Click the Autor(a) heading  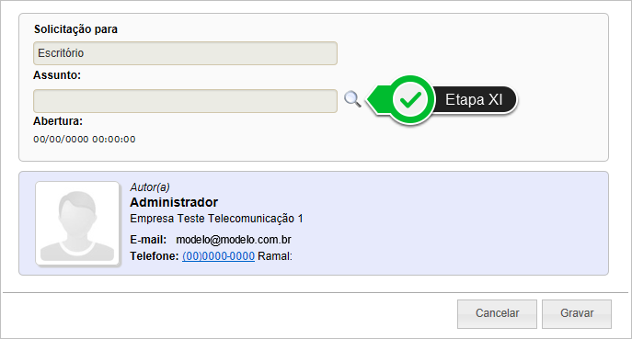click(x=150, y=187)
